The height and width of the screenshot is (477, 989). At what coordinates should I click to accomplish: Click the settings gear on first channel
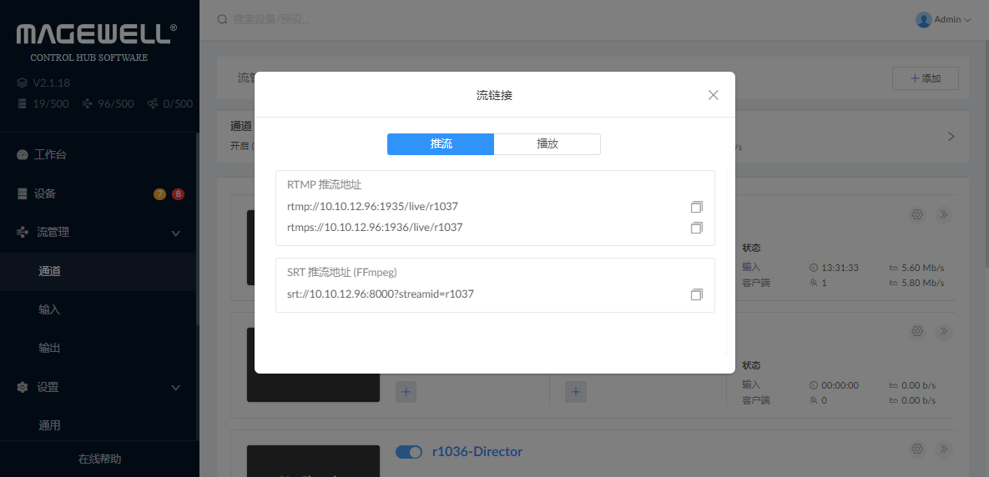[917, 214]
